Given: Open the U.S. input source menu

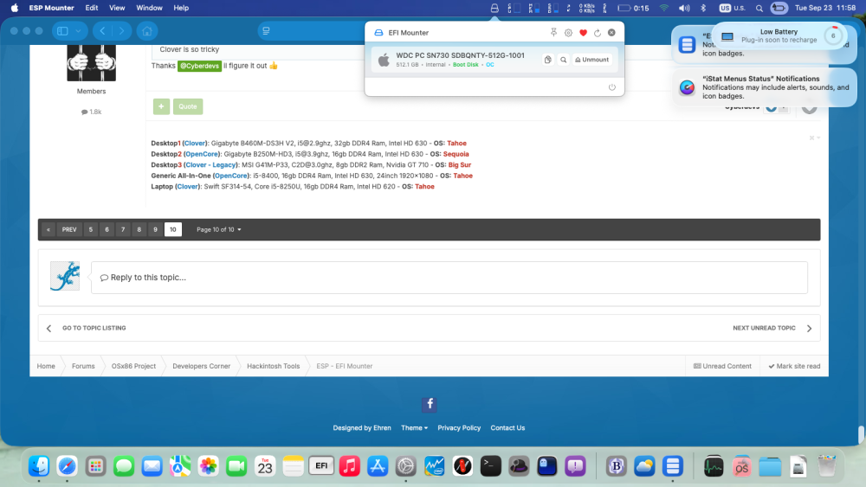Looking at the screenshot, I should pos(733,8).
